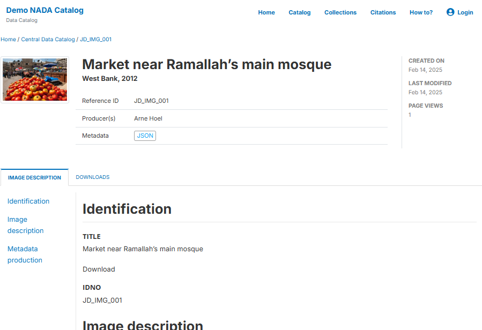Click the How to? help link
The image size is (482, 330).
(421, 12)
